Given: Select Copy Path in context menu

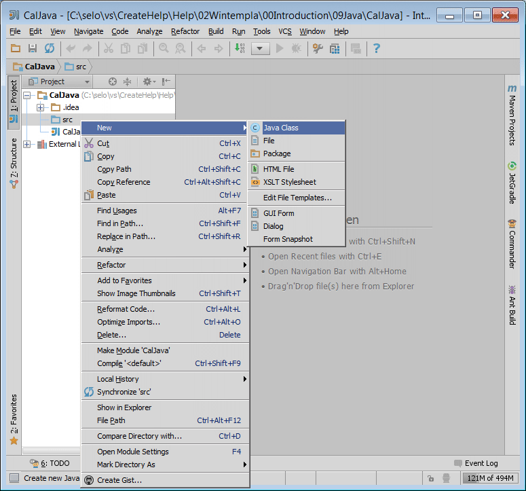Looking at the screenshot, I should [166, 169].
